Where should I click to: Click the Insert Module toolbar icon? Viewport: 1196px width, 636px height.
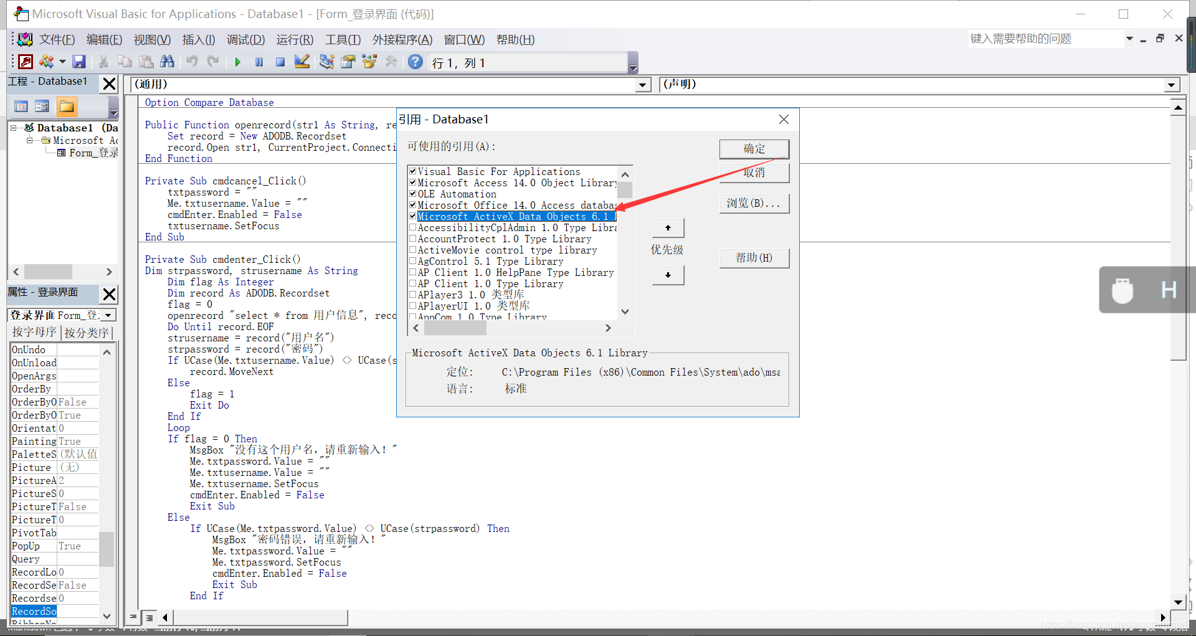[x=47, y=62]
